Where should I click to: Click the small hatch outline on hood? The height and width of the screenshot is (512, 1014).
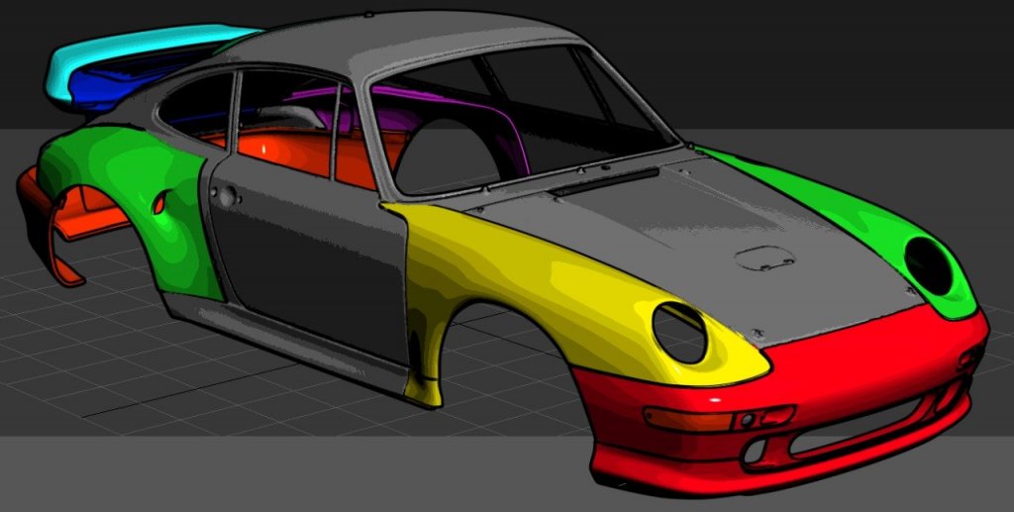(763, 258)
